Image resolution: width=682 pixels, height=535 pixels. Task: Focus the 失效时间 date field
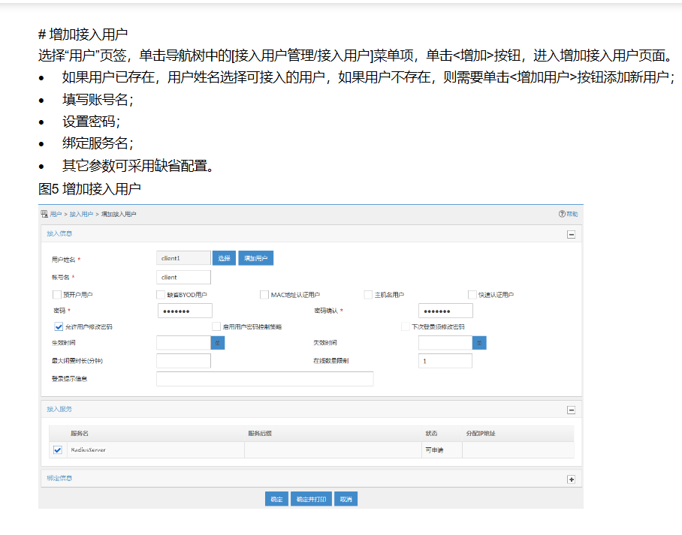point(445,343)
